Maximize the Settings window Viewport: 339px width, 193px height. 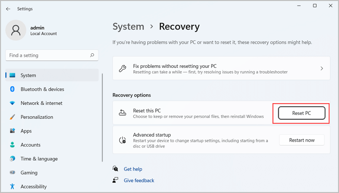(x=315, y=6)
